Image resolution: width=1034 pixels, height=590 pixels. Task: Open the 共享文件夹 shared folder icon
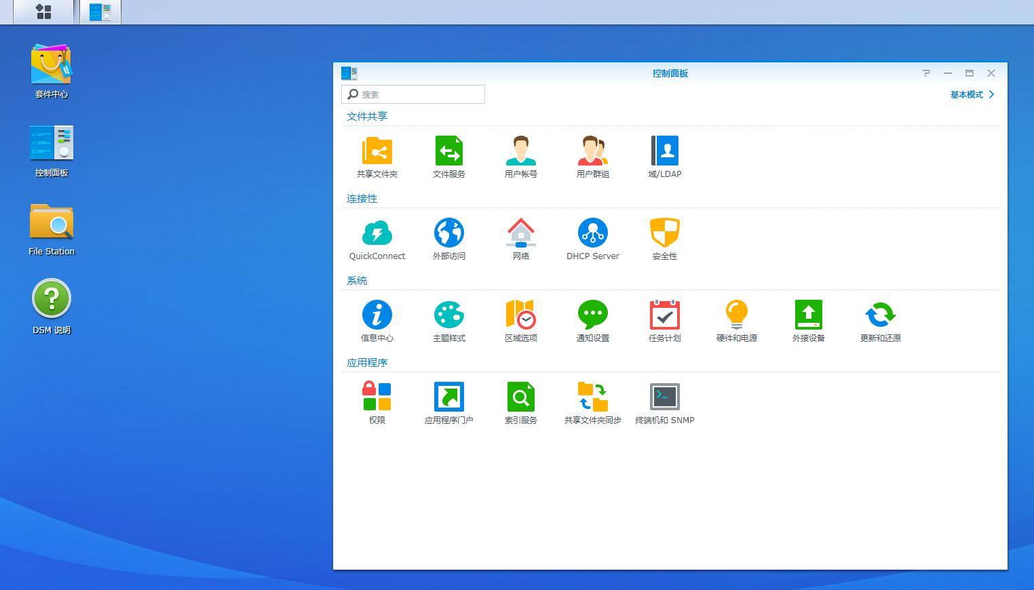coord(377,151)
